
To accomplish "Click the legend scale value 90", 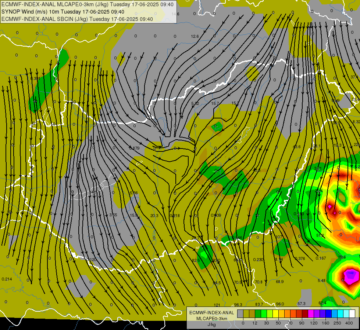I will point(302,323).
